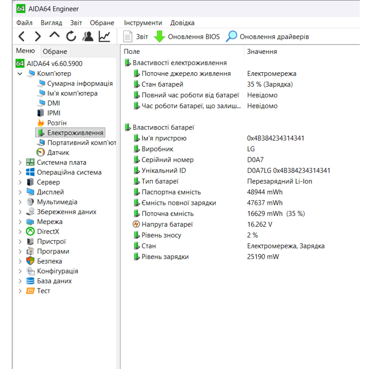Screen dimensions: 369x369
Task: Click the Поле column header
Action: 132,52
